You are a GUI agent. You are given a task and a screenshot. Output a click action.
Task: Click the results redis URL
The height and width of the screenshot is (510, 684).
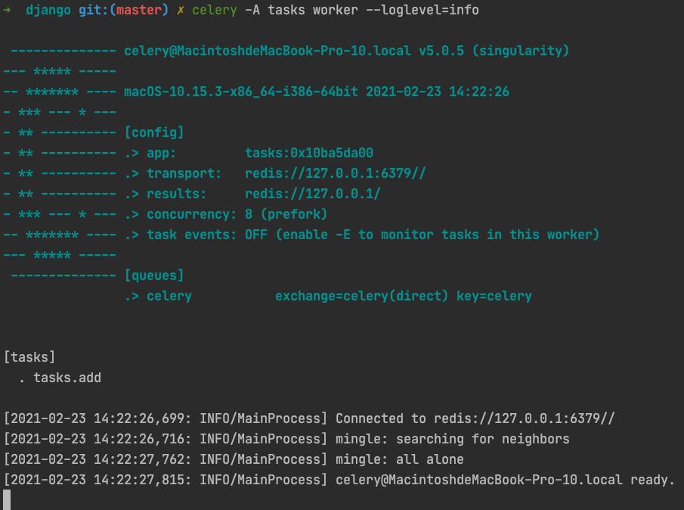coord(312,194)
